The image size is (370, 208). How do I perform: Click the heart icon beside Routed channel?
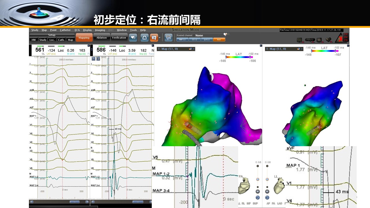click(225, 35)
